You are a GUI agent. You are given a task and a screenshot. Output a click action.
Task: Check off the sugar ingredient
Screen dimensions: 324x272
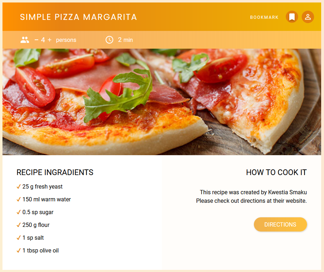tap(18, 212)
